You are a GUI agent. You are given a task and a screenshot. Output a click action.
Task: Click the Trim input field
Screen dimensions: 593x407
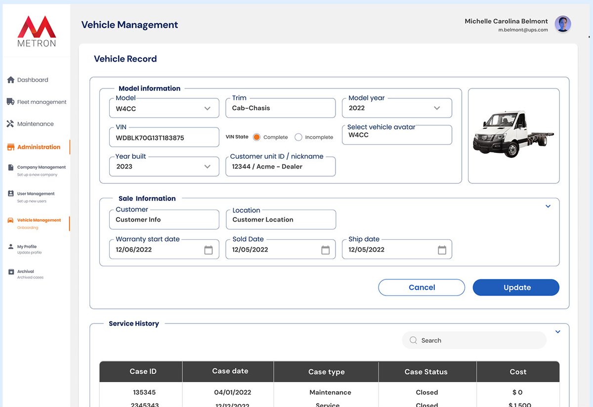(281, 108)
